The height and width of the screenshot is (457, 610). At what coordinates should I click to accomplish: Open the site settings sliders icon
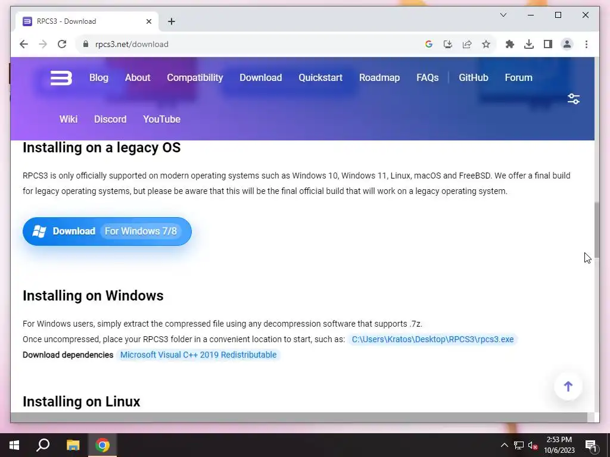574,99
